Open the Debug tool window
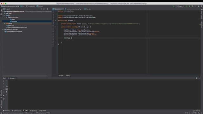The image size is (203, 114). point(34,111)
